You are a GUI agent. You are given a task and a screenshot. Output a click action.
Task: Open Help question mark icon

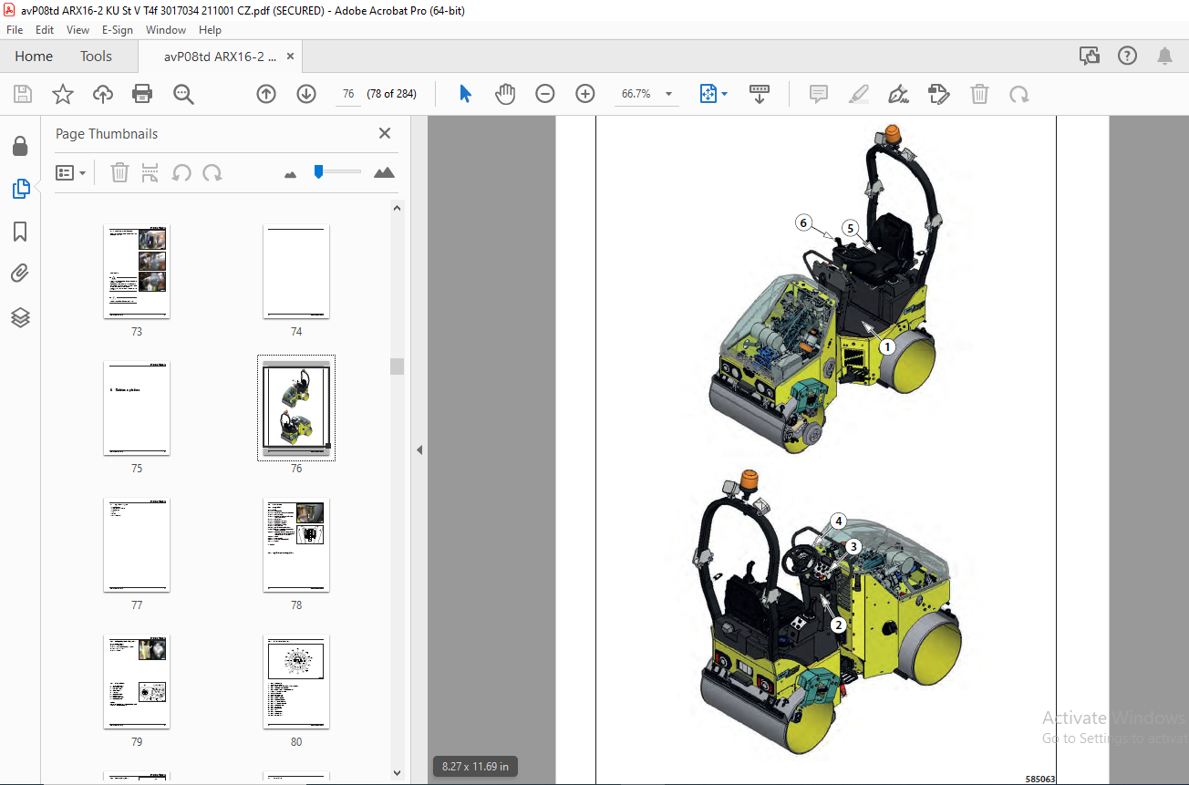(x=1127, y=57)
